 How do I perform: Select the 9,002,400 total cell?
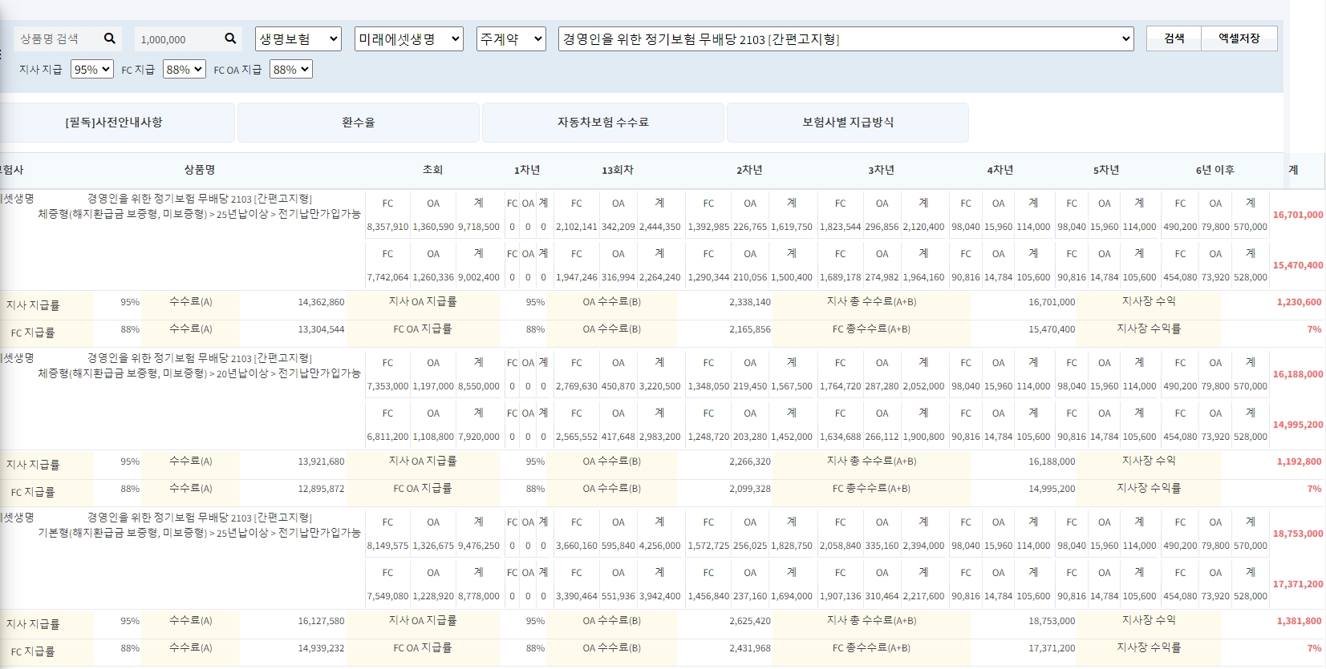(x=479, y=277)
